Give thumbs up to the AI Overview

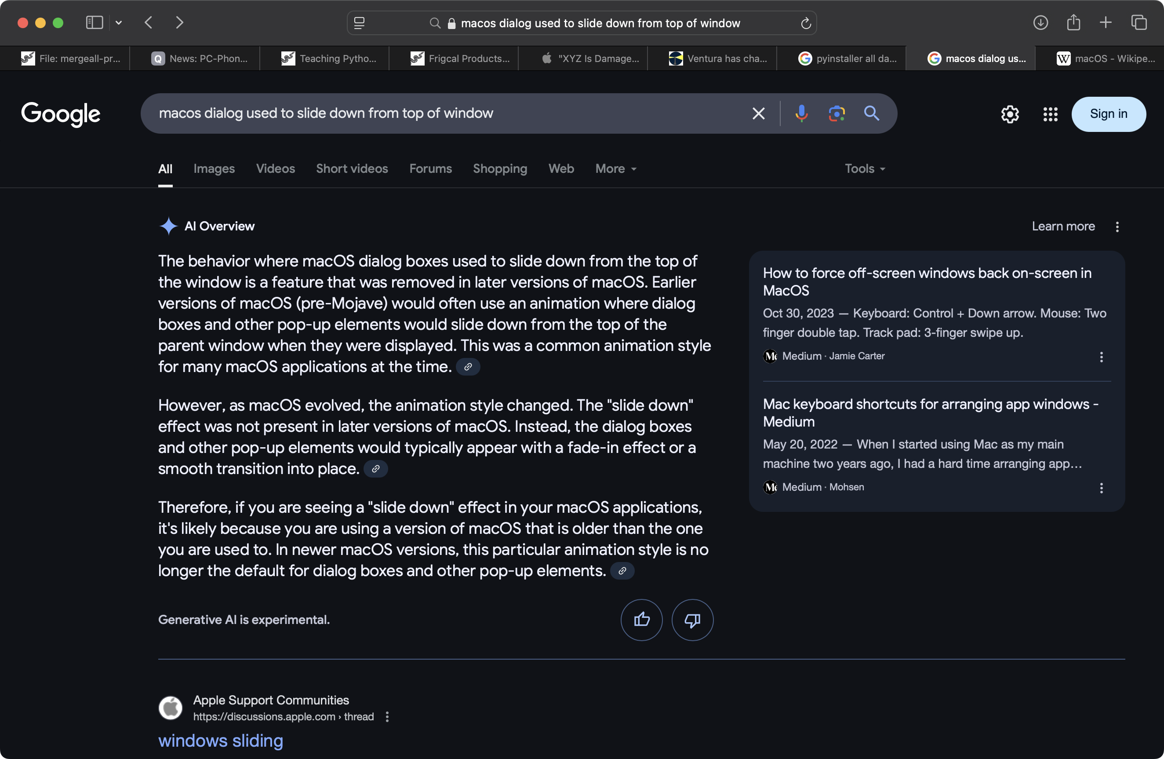(641, 620)
